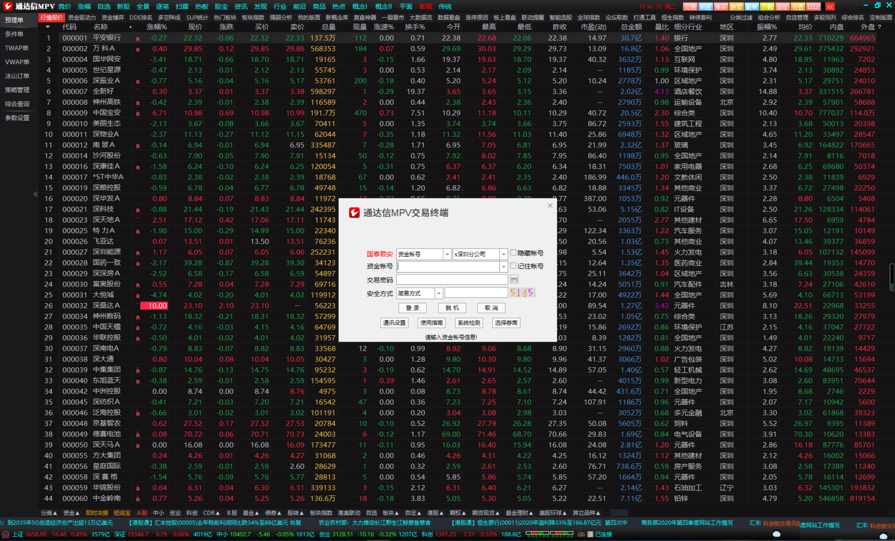Switch to the 分类过滤 tab
Image resolution: width=895 pixels, height=541 pixels.
click(741, 17)
